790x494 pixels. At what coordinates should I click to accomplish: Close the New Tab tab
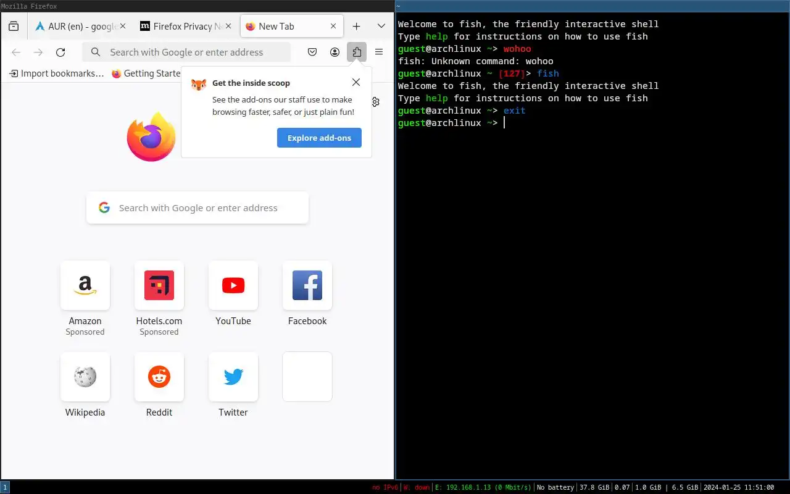[x=333, y=27]
